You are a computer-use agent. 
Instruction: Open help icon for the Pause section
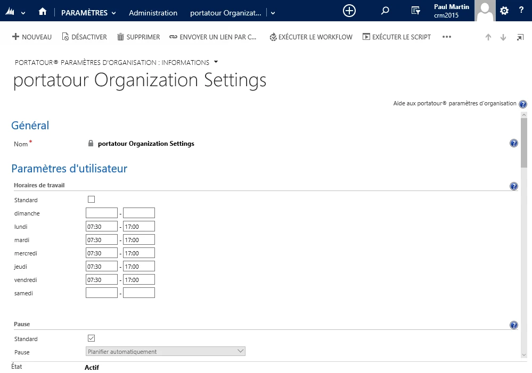(x=514, y=325)
